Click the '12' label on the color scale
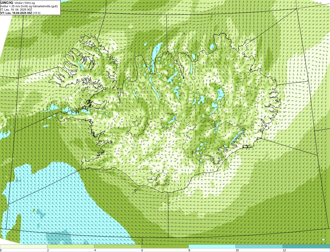This screenshot has height=252, width=330. tap(284, 250)
